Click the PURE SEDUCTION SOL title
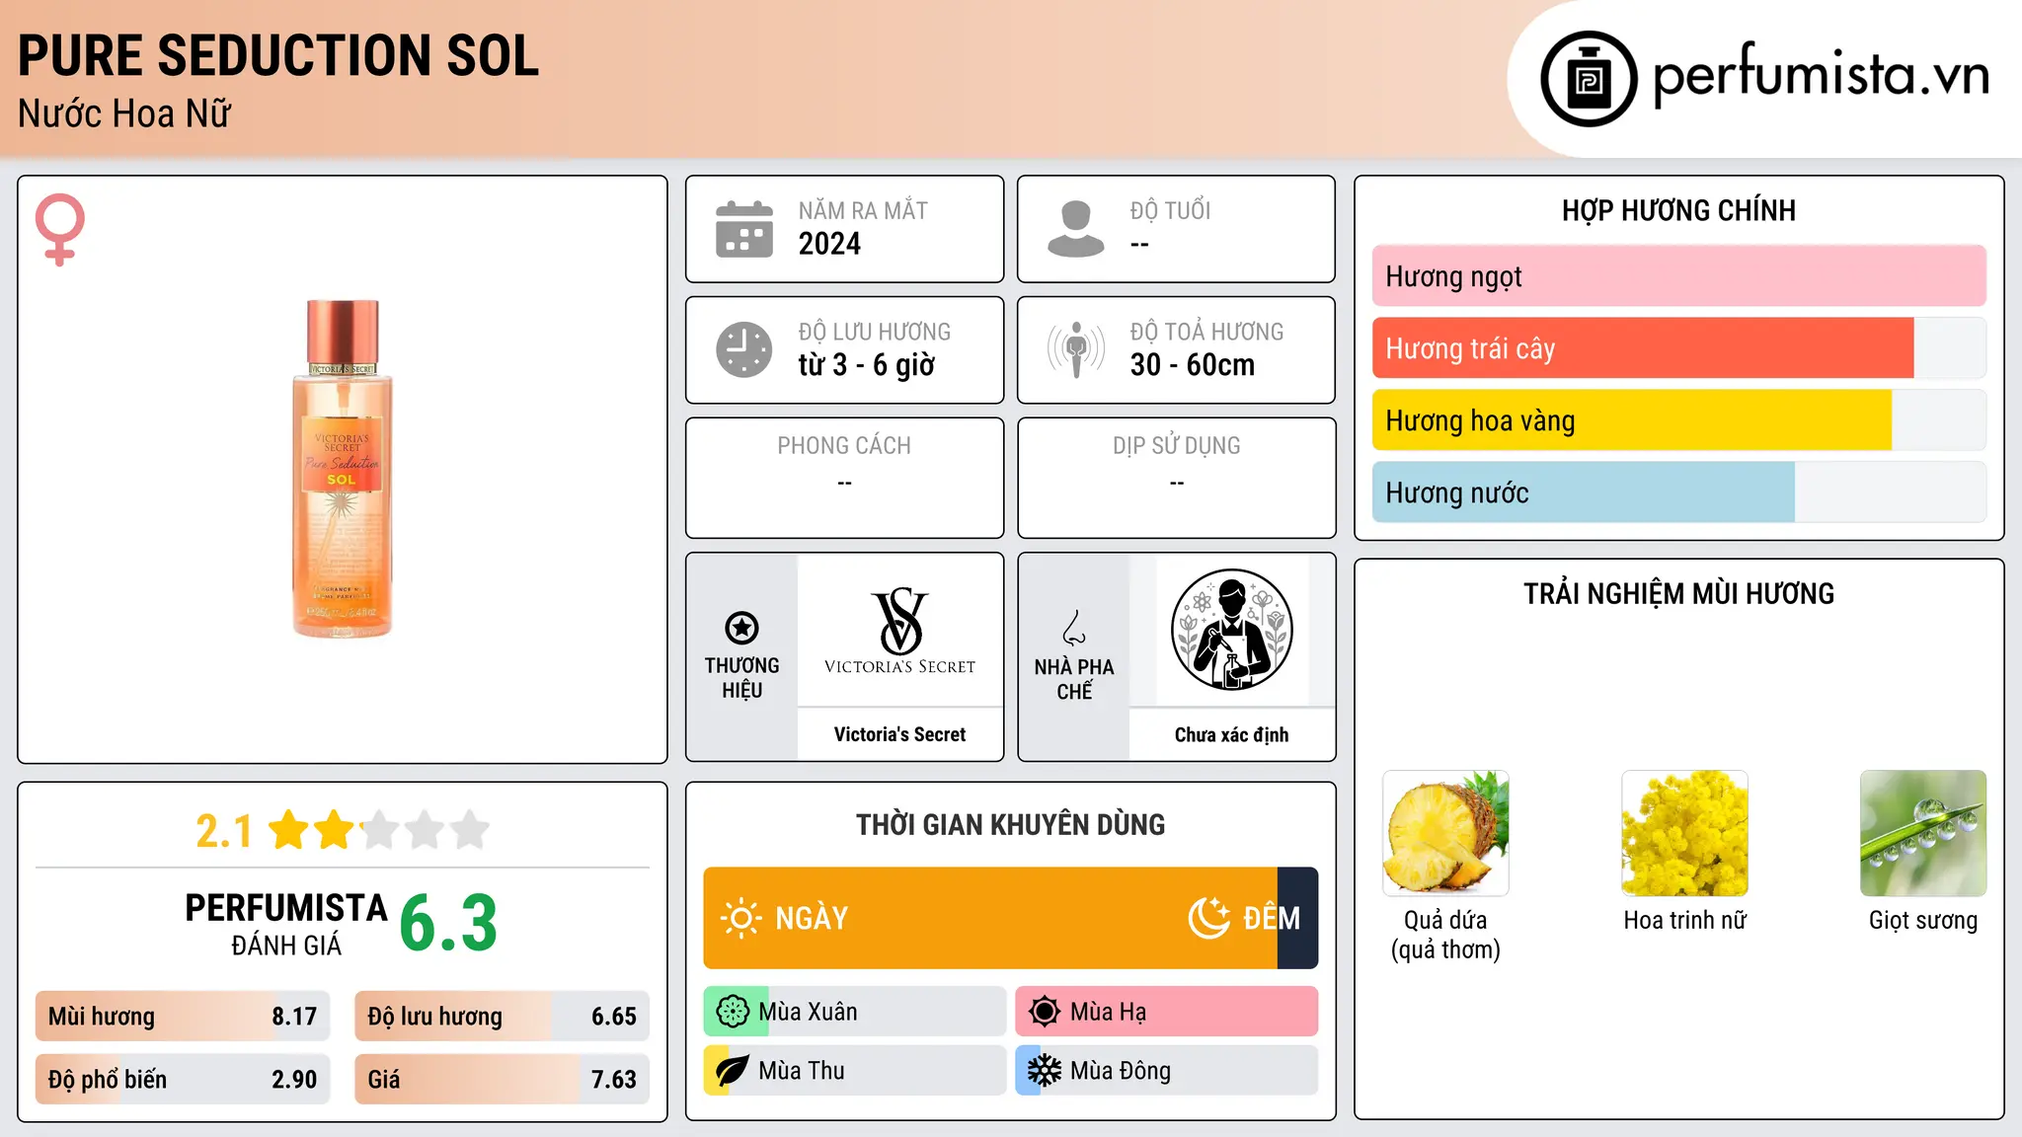Screen dimensions: 2022x1137 pos(278,55)
